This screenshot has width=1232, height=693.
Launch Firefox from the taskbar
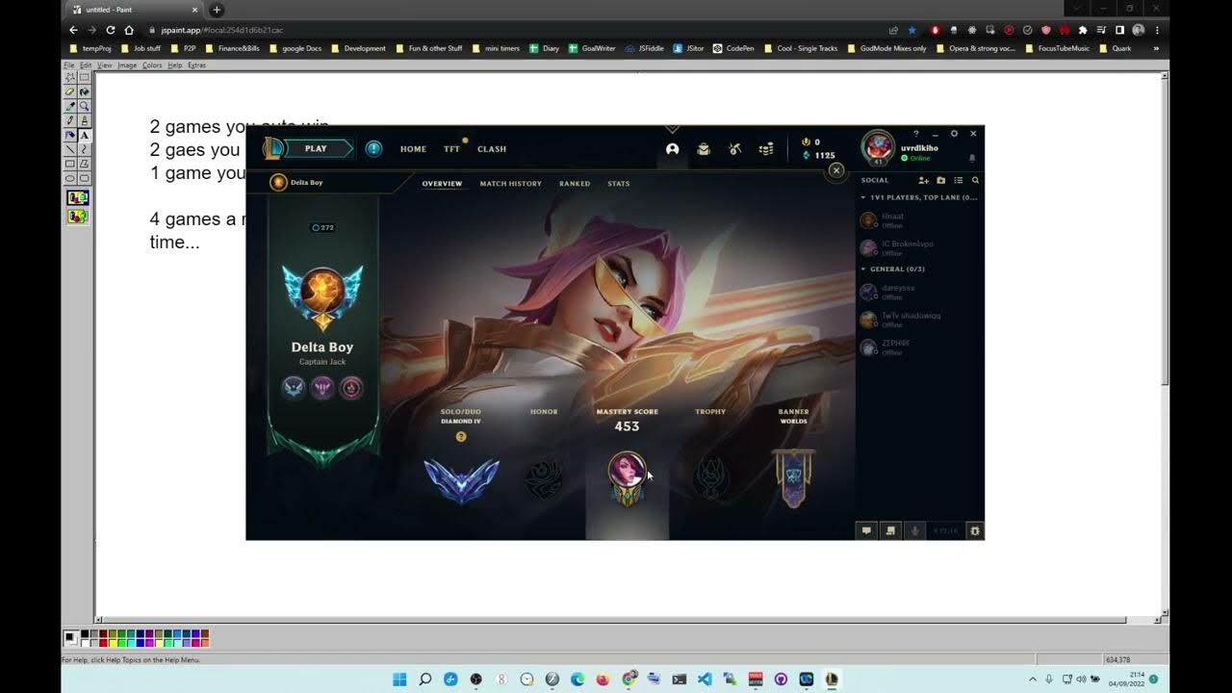[603, 680]
